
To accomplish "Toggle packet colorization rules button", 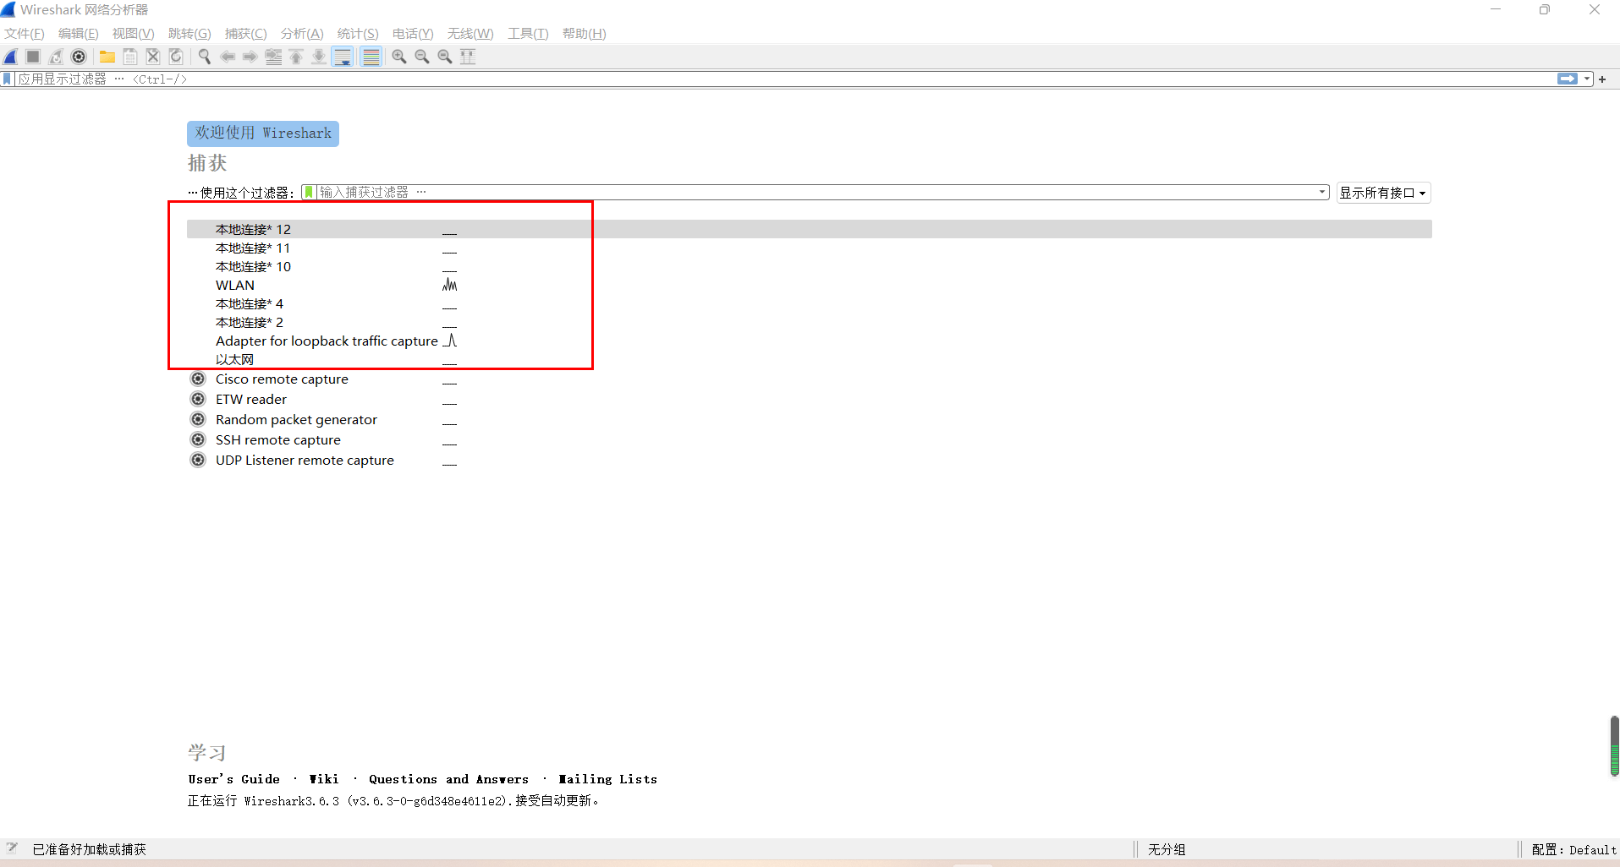I will 371,57.
